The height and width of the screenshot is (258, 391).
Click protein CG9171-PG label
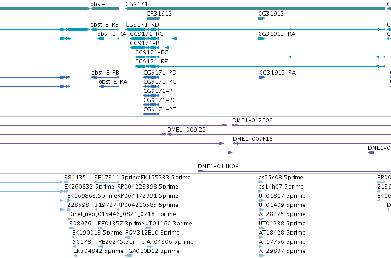tap(160, 82)
